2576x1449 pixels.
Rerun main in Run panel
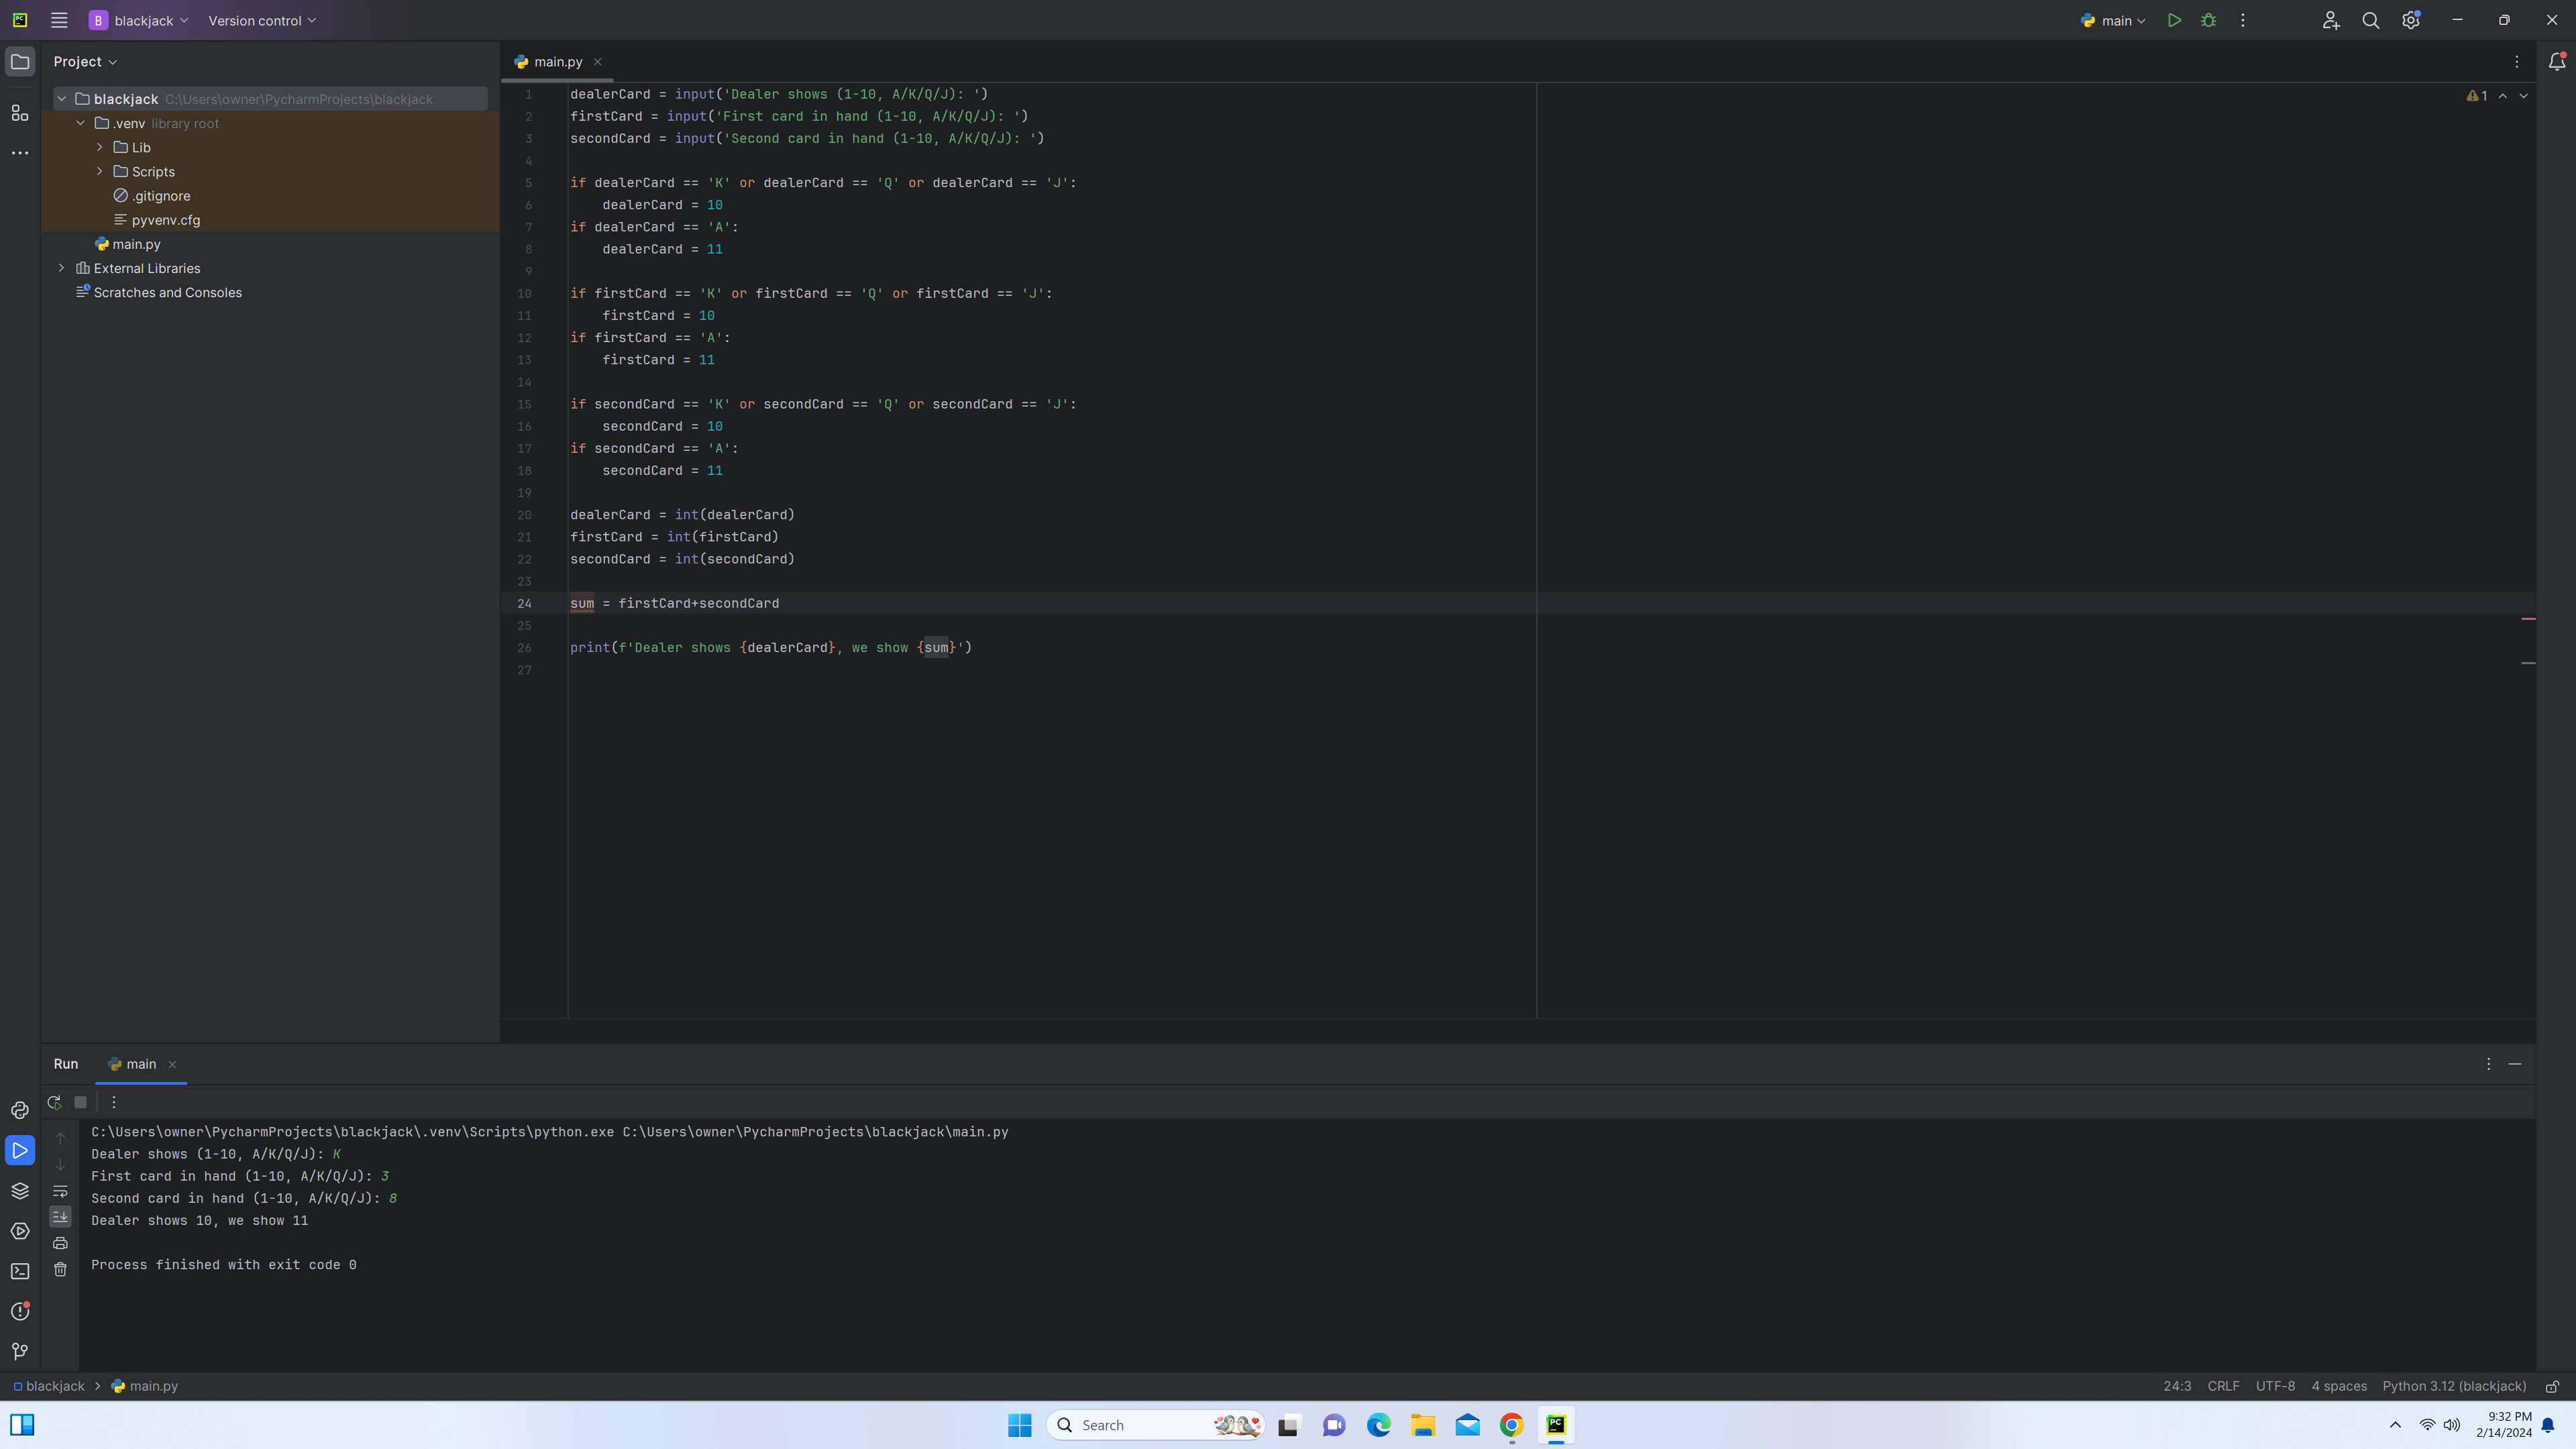click(54, 1102)
